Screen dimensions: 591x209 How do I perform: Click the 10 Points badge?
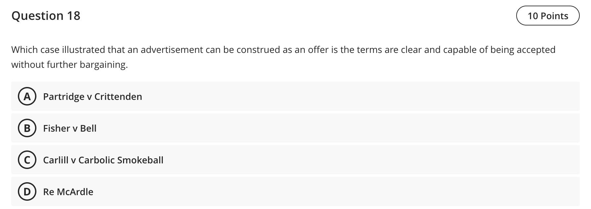548,15
